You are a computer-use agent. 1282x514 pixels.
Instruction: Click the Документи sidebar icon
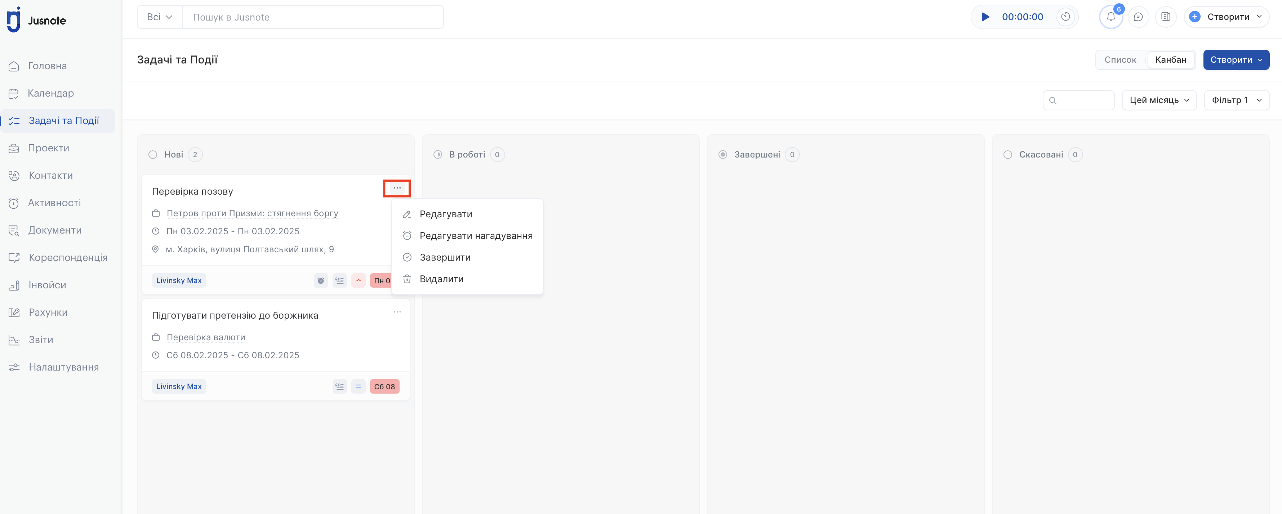click(x=14, y=230)
